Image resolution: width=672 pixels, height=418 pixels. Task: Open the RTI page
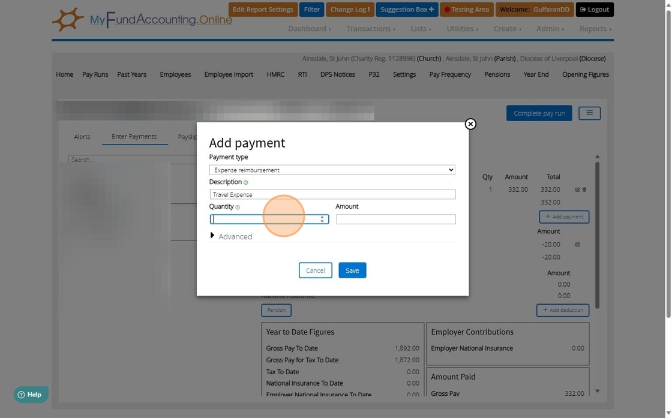click(302, 74)
